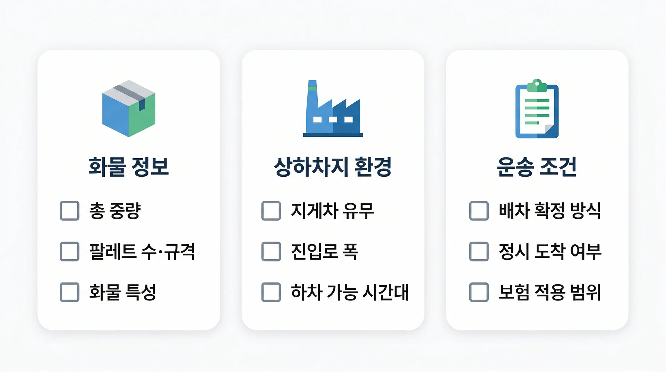
Task: Select the 하차 가능 시간대 checkbox
Action: point(271,292)
